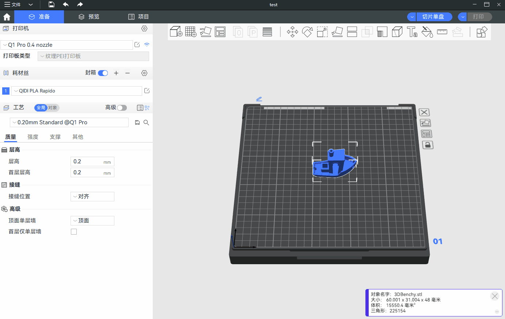Enable the 高级 advanced mode toggle
Viewport: 505px width, 319px height.
(x=122, y=107)
